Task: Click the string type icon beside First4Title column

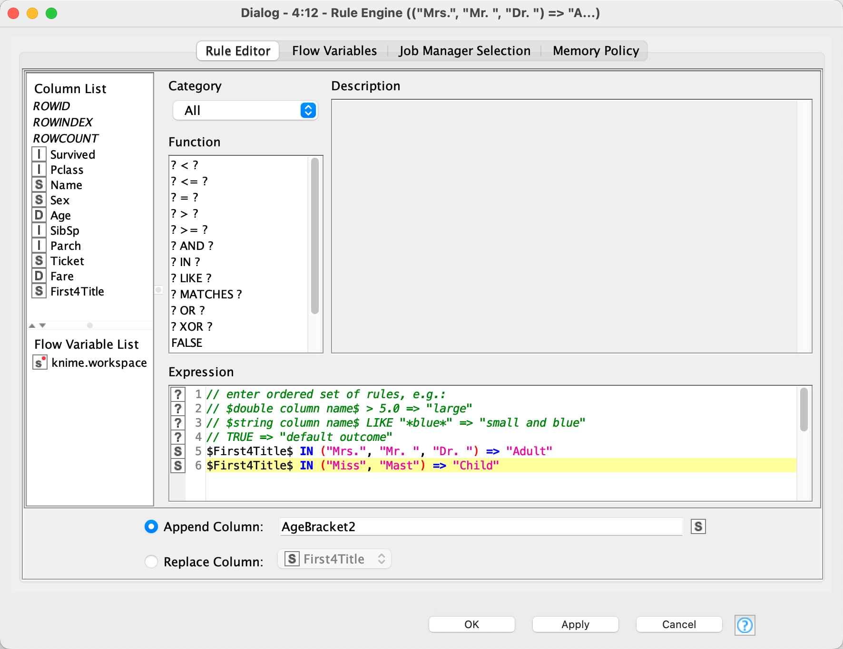Action: pyautogui.click(x=39, y=291)
